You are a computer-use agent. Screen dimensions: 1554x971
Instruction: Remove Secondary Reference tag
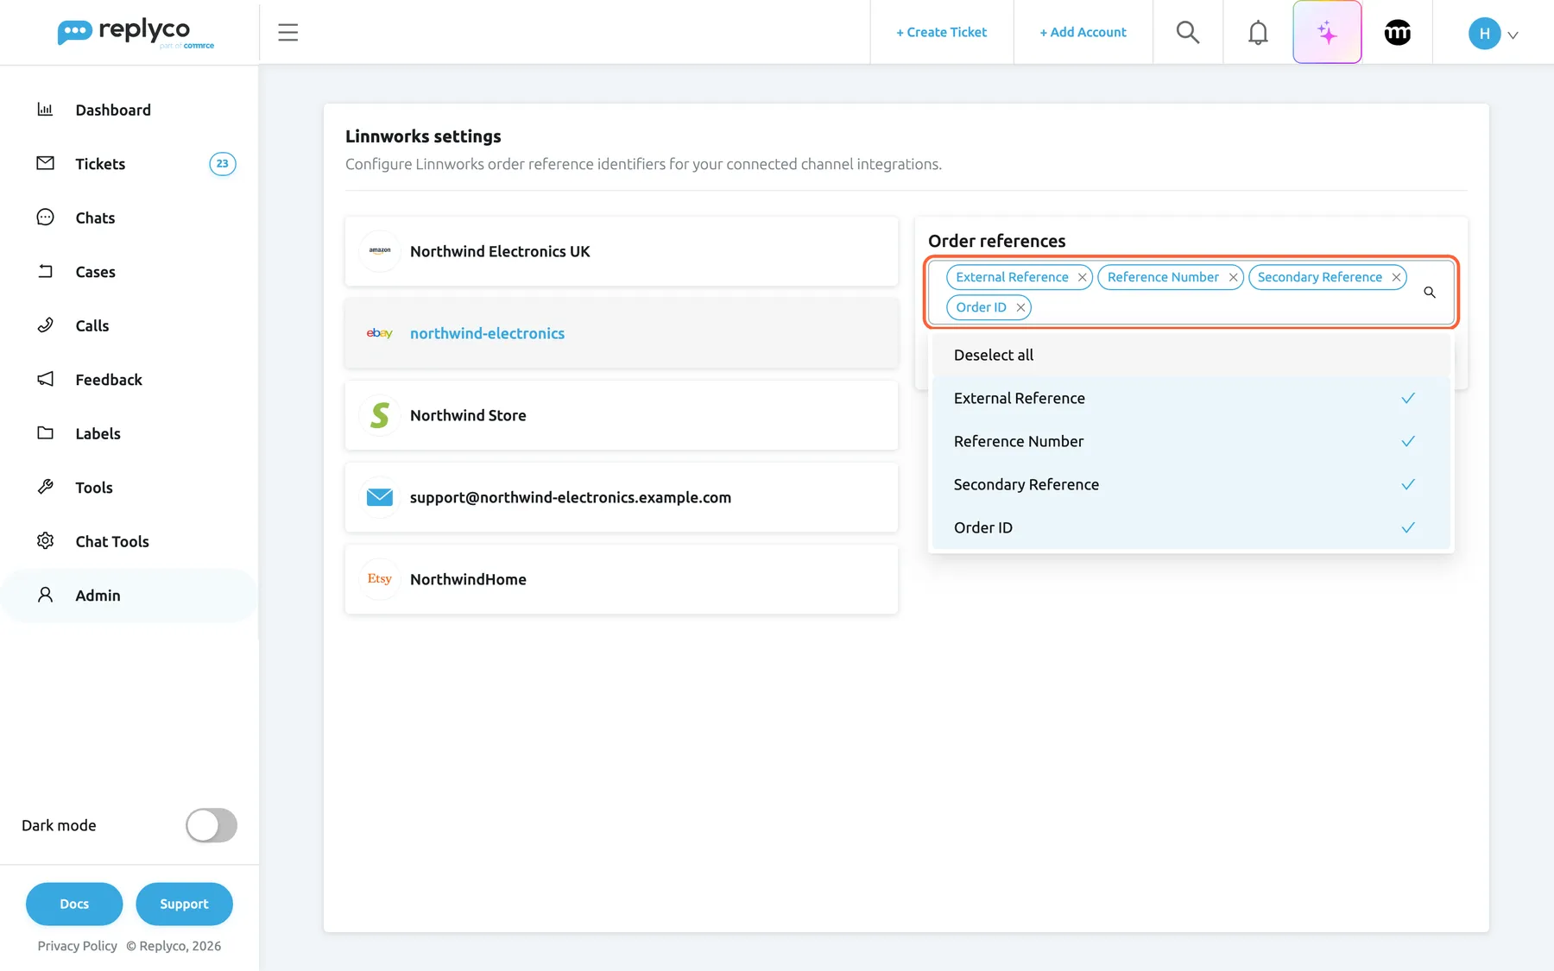[1396, 277]
